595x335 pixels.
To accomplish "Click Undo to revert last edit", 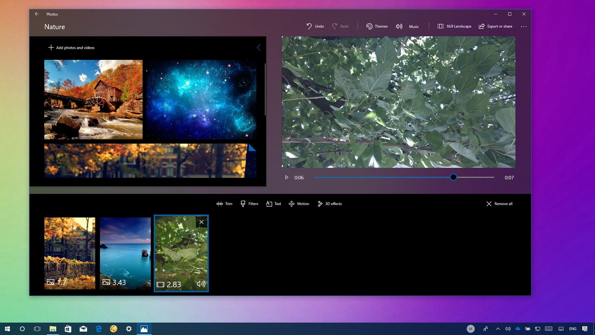I will pos(314,26).
